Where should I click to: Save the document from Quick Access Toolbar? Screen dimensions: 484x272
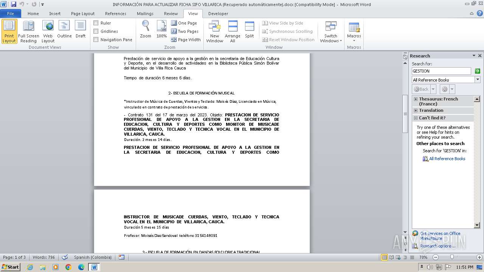(14, 4)
